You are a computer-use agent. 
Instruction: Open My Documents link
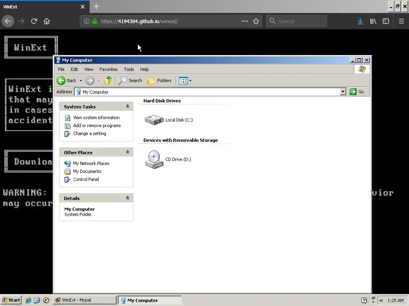coord(87,171)
